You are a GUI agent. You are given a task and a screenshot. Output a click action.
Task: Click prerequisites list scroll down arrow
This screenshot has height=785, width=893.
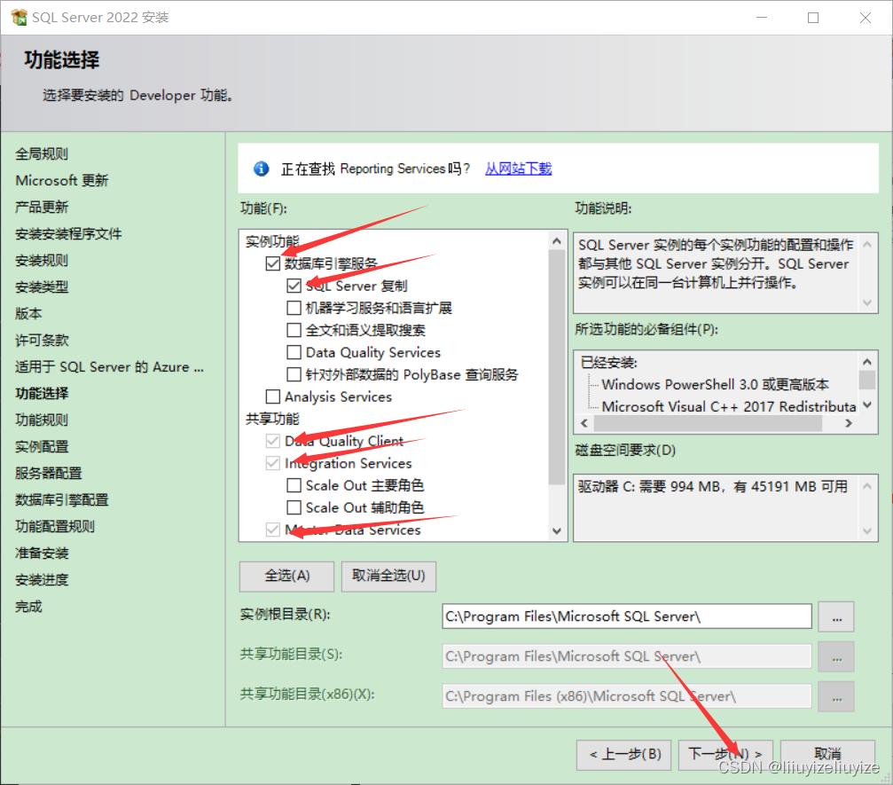tap(866, 405)
